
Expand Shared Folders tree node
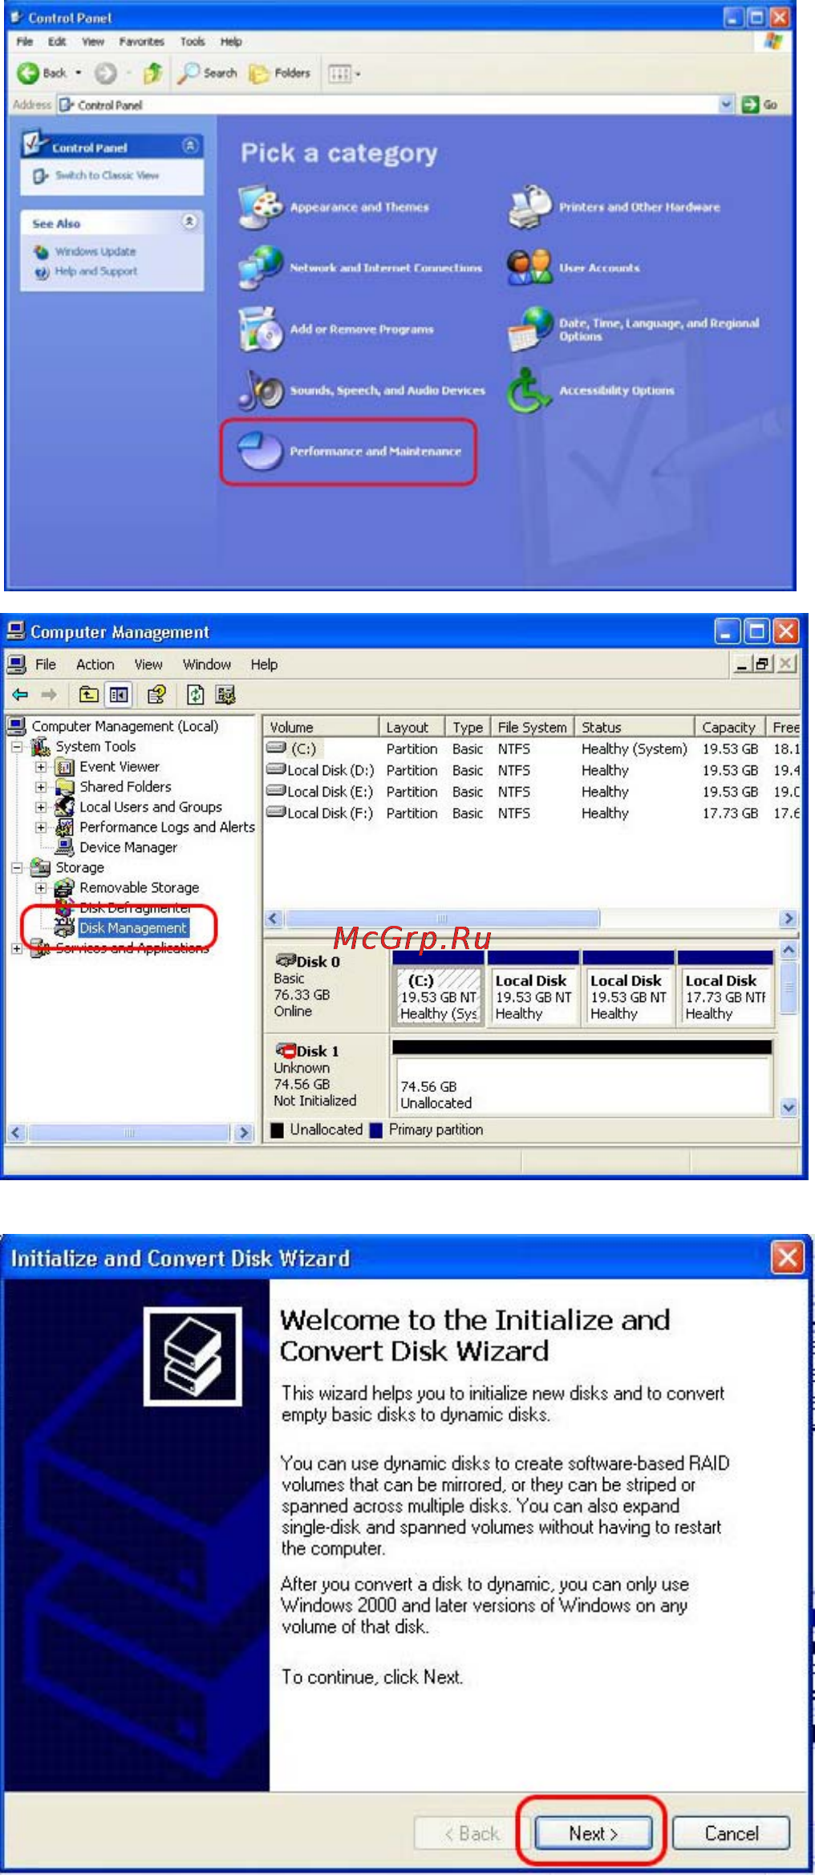click(41, 787)
